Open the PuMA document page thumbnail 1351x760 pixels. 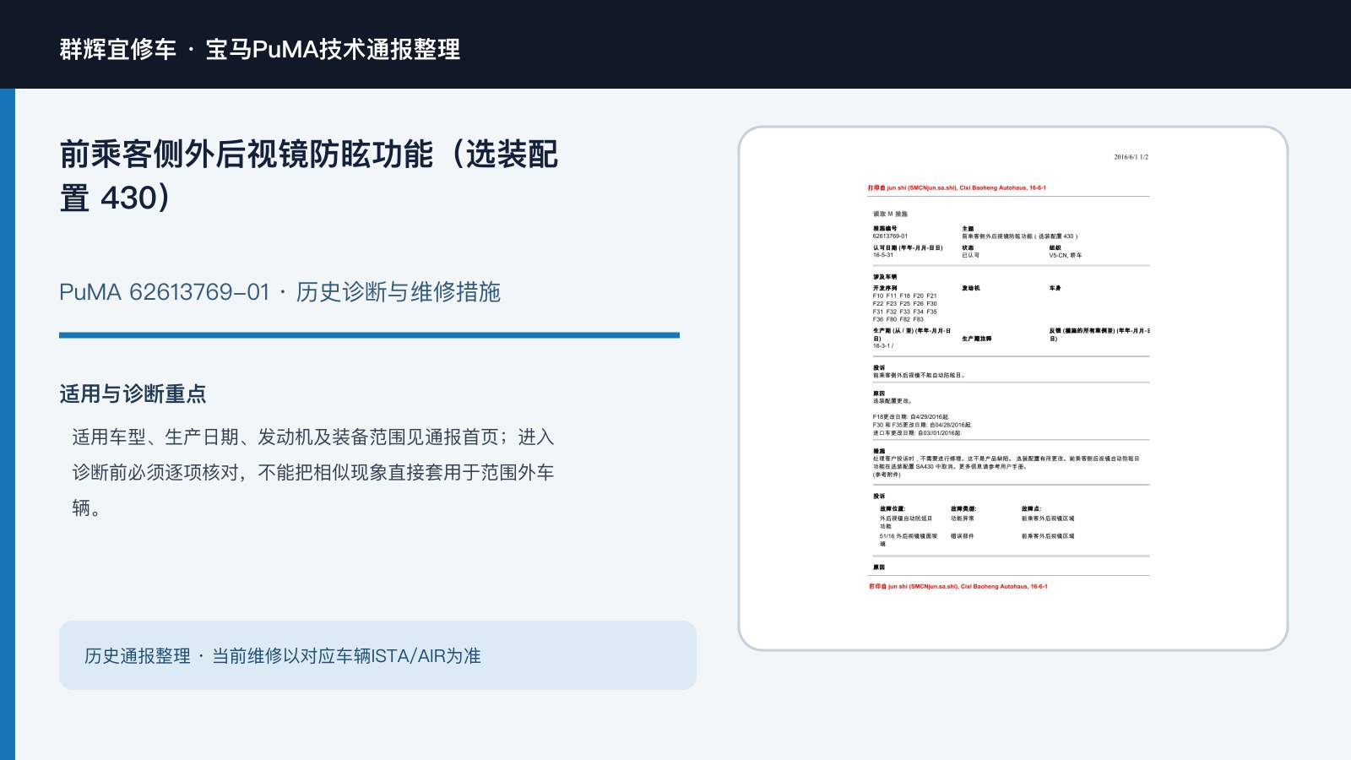(1012, 388)
